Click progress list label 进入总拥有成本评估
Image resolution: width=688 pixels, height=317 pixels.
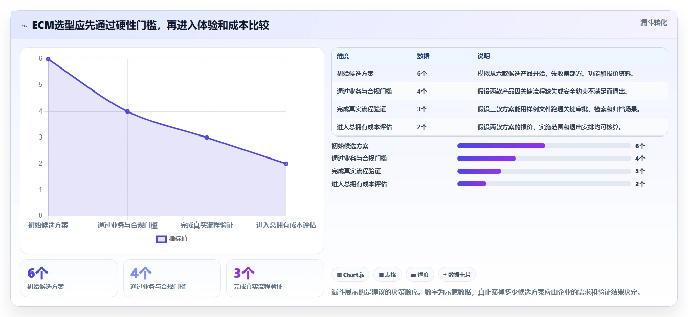(x=359, y=184)
